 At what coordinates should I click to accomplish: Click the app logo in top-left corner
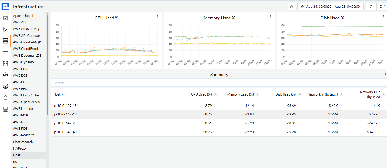coord(5,6)
